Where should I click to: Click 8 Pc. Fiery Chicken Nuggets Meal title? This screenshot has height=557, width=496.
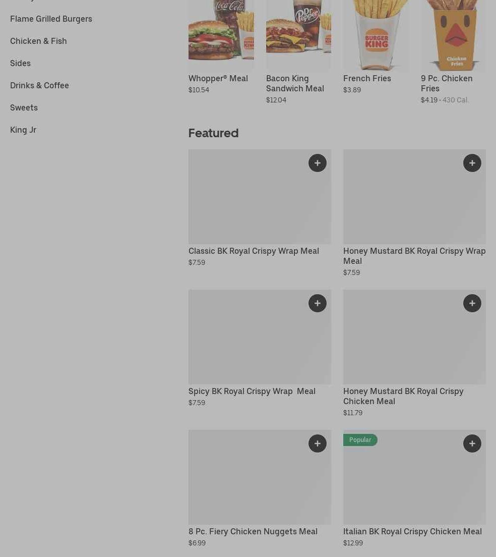(253, 531)
